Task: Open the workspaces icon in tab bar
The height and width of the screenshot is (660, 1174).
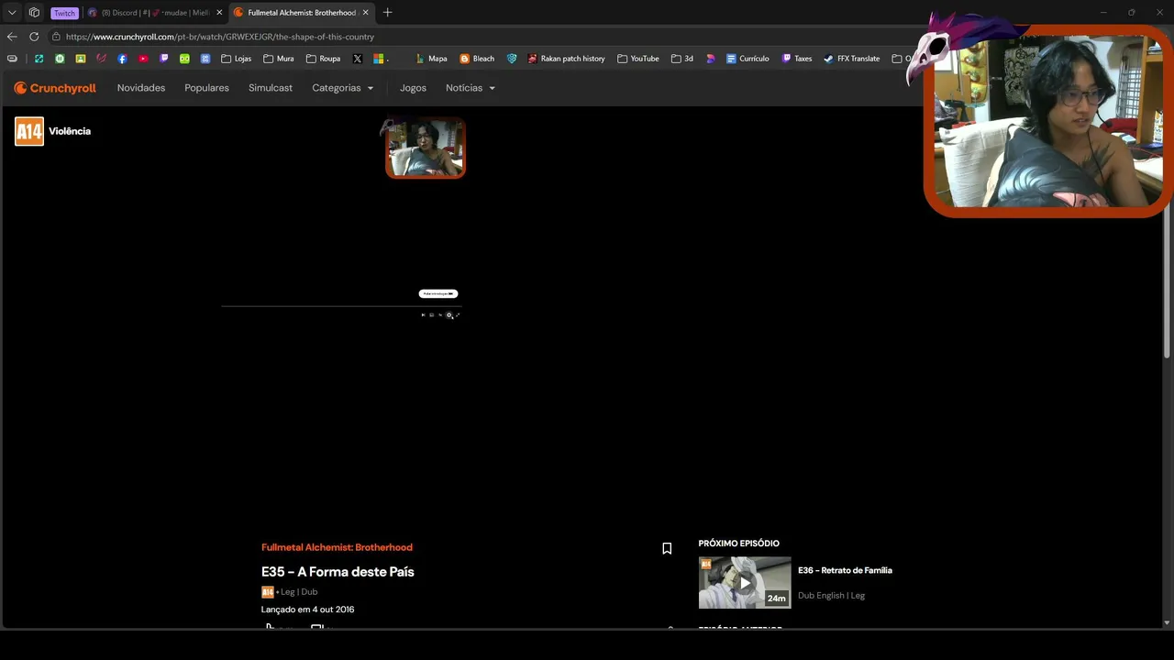Action: click(x=34, y=13)
